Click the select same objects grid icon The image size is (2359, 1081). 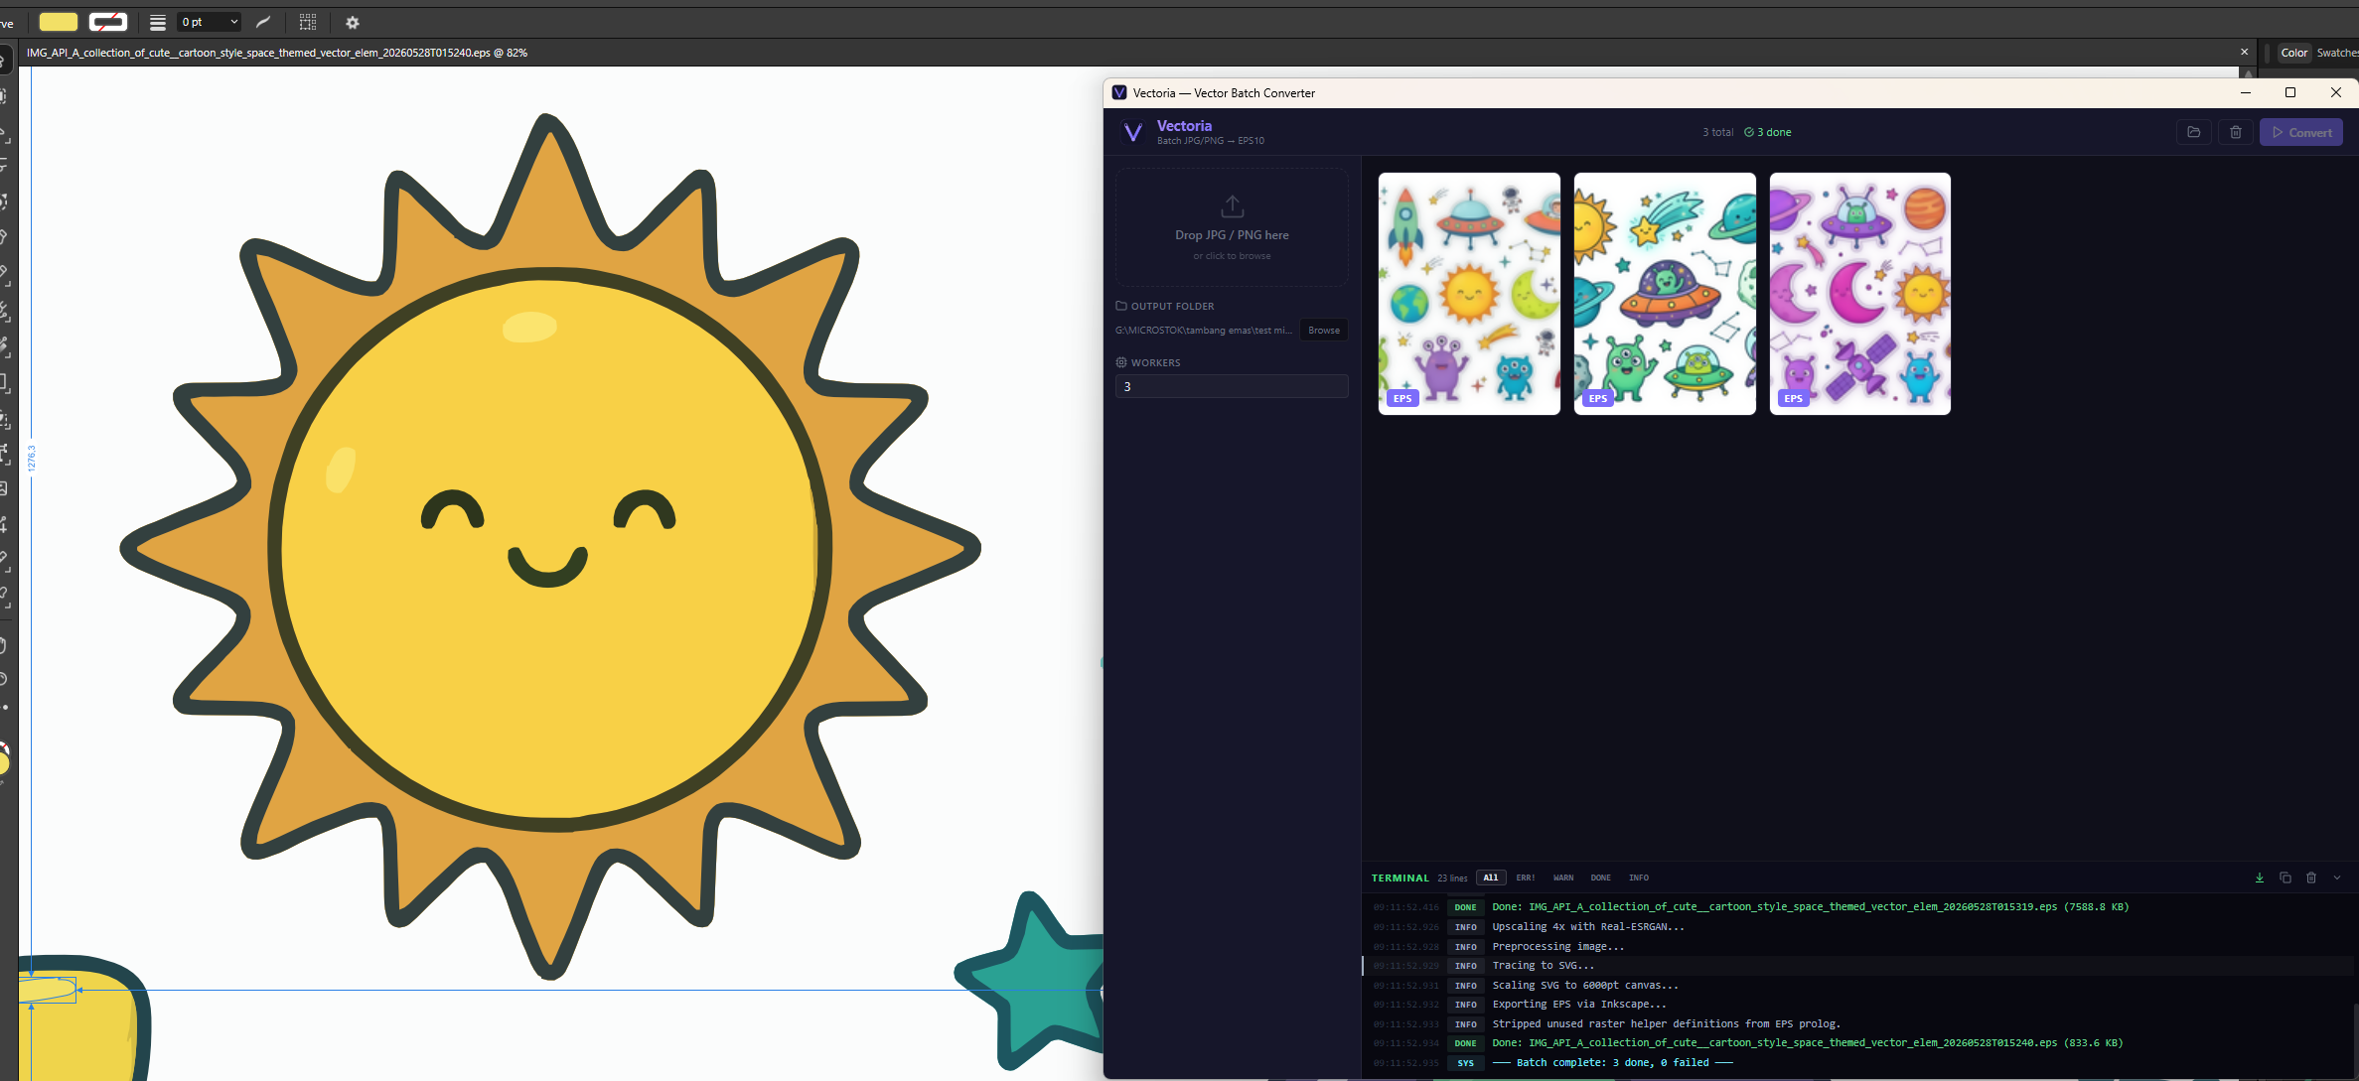[308, 22]
